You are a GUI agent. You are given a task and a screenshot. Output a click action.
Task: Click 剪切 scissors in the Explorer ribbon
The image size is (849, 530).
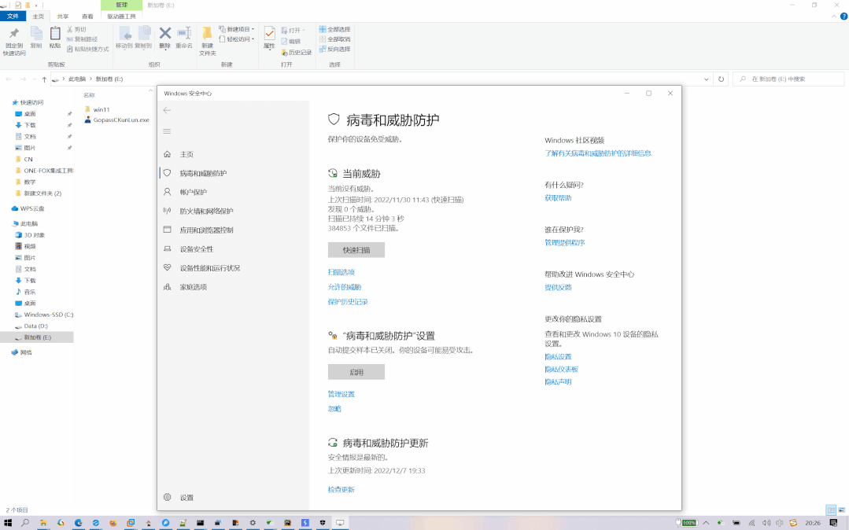pos(76,29)
